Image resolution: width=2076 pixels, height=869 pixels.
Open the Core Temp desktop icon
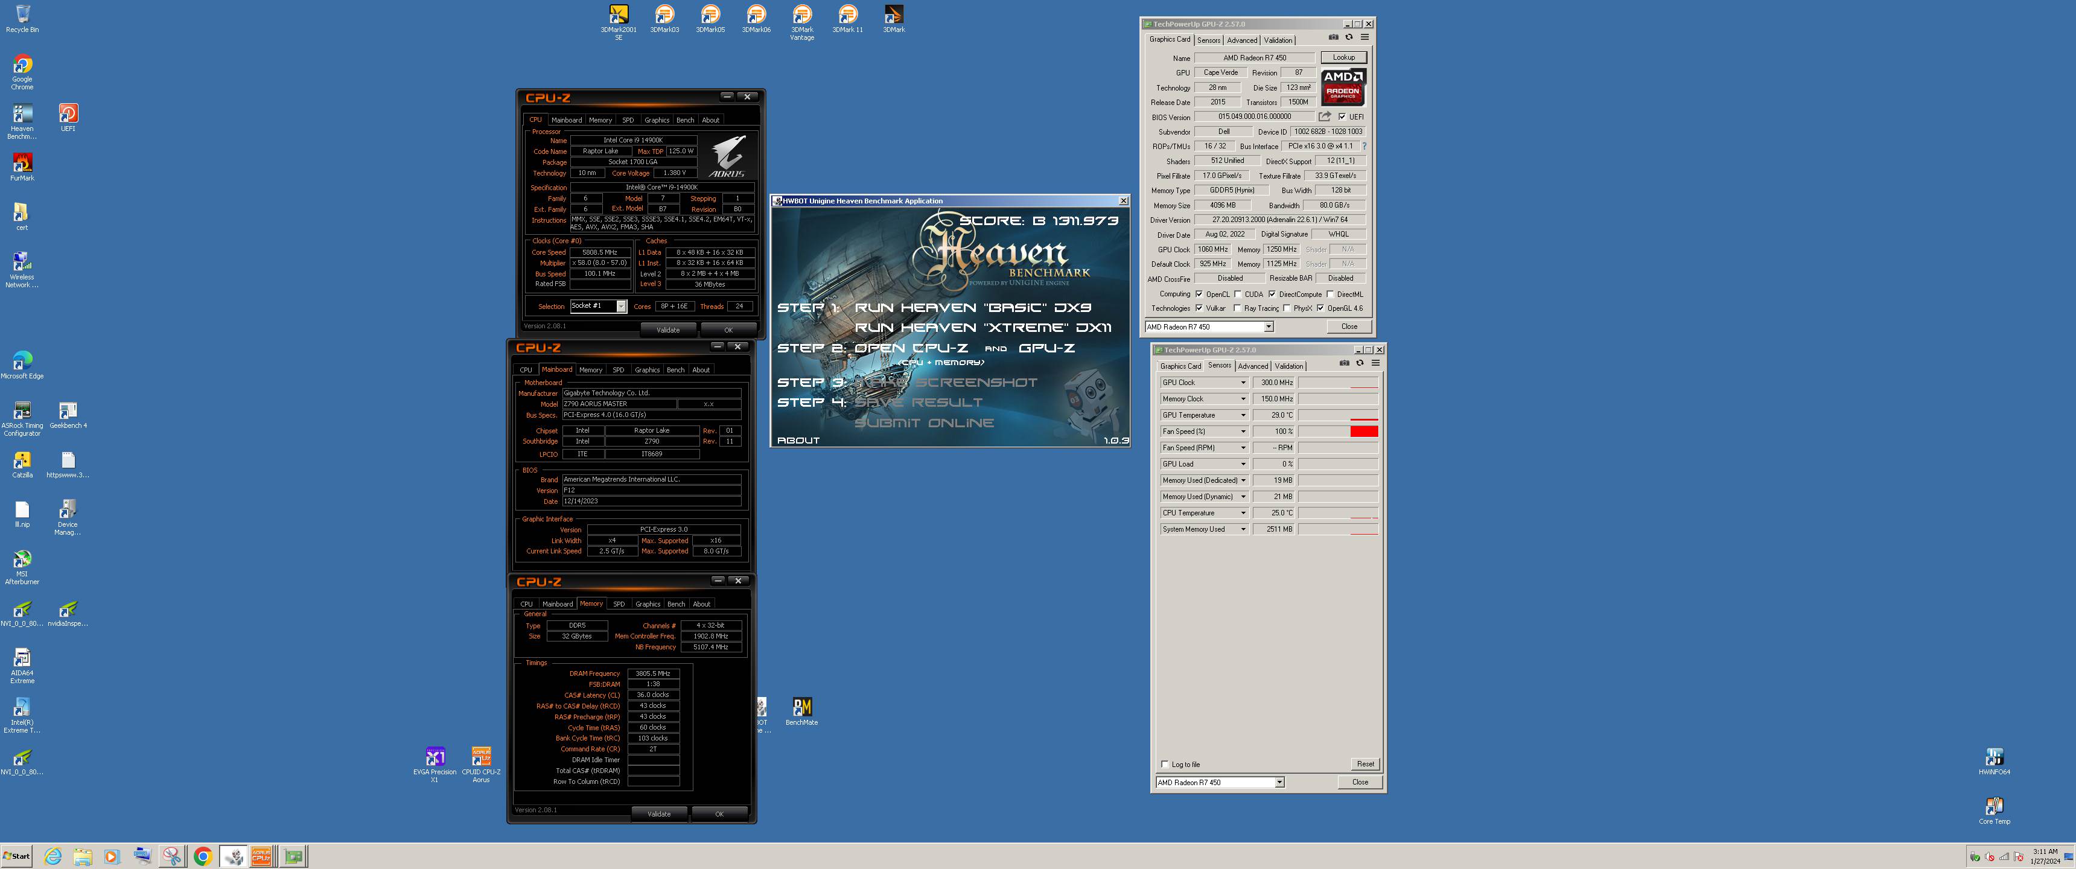(x=1995, y=810)
